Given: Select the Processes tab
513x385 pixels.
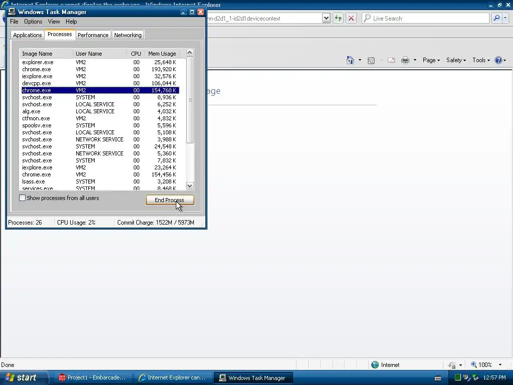Looking at the screenshot, I should [x=60, y=35].
